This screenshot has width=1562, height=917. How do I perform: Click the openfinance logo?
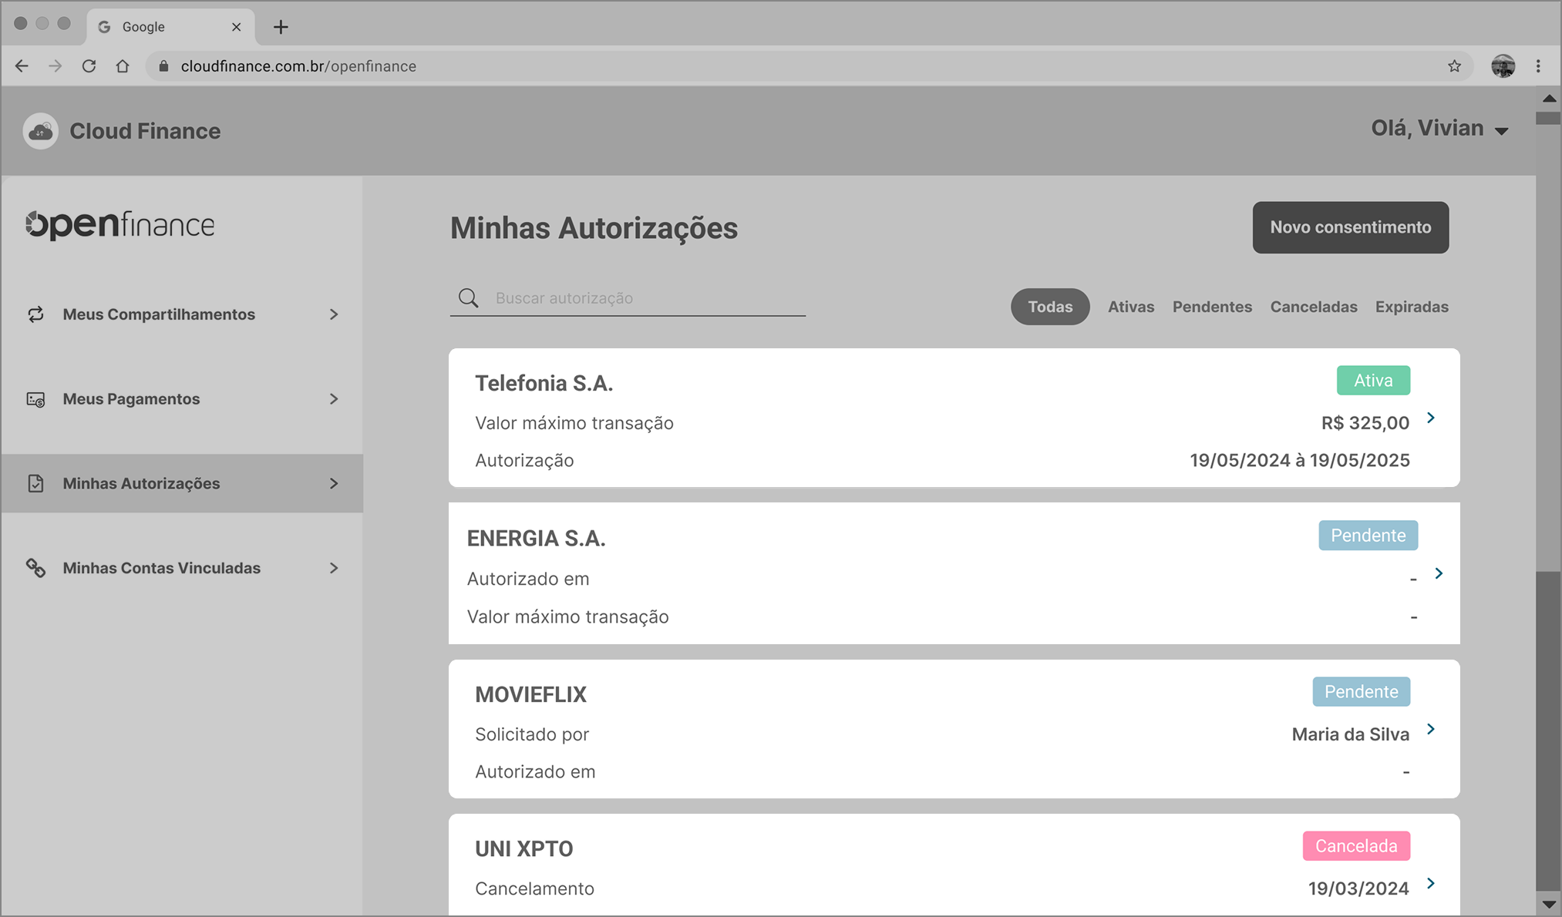pos(120,224)
